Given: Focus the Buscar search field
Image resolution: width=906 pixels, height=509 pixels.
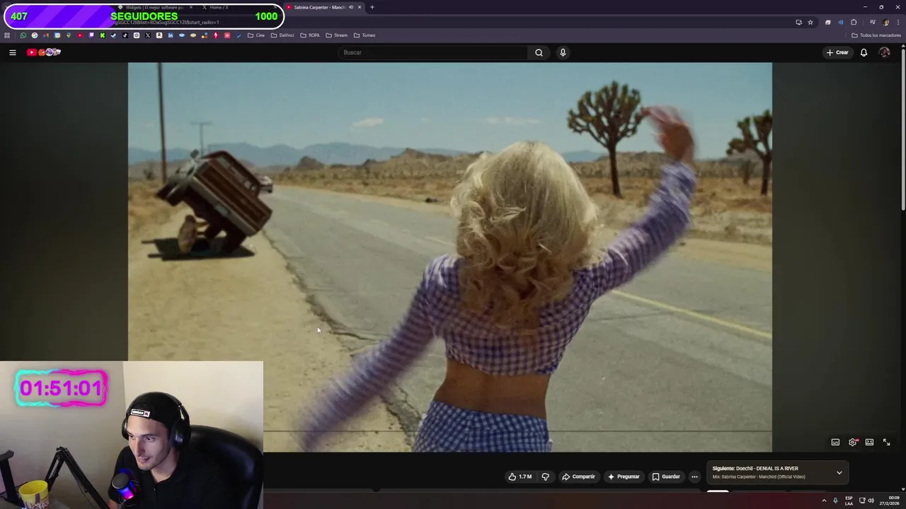Looking at the screenshot, I should (x=433, y=52).
